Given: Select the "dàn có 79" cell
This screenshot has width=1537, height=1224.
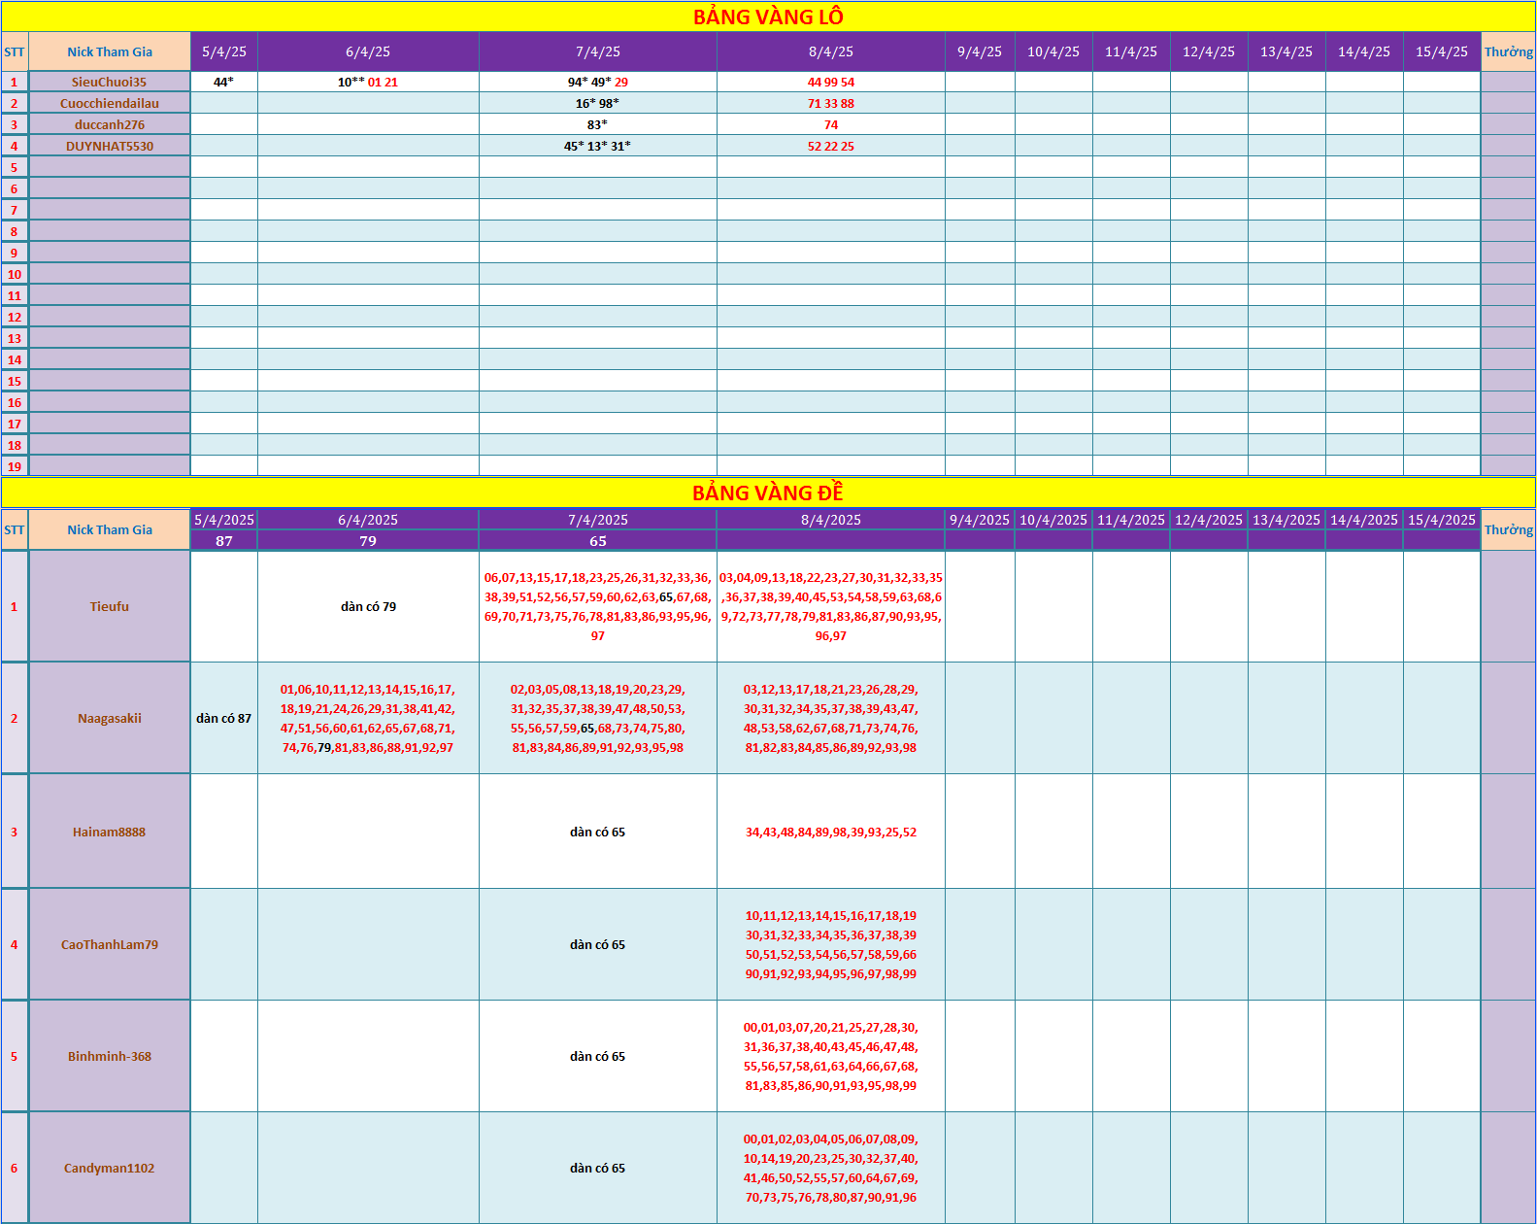Looking at the screenshot, I should 368,606.
